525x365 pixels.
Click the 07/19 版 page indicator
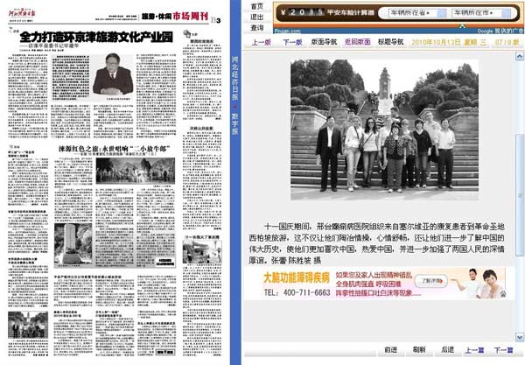click(x=507, y=43)
